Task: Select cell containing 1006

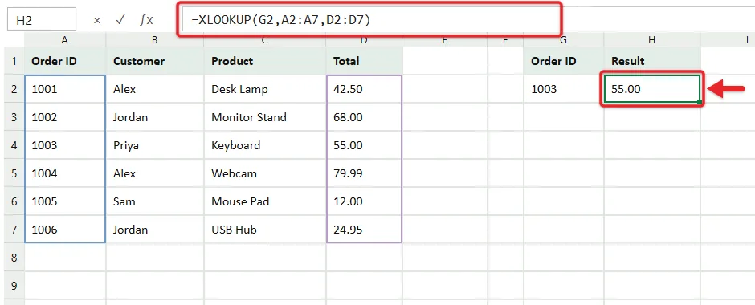Action: (x=65, y=230)
